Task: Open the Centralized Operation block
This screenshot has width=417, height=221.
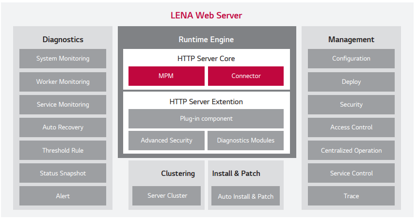Action: tap(352, 150)
